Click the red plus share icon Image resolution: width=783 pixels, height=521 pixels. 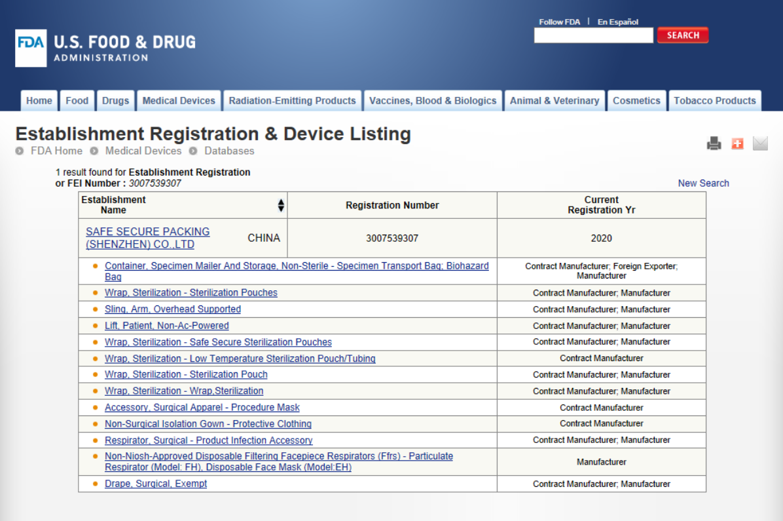[738, 144]
